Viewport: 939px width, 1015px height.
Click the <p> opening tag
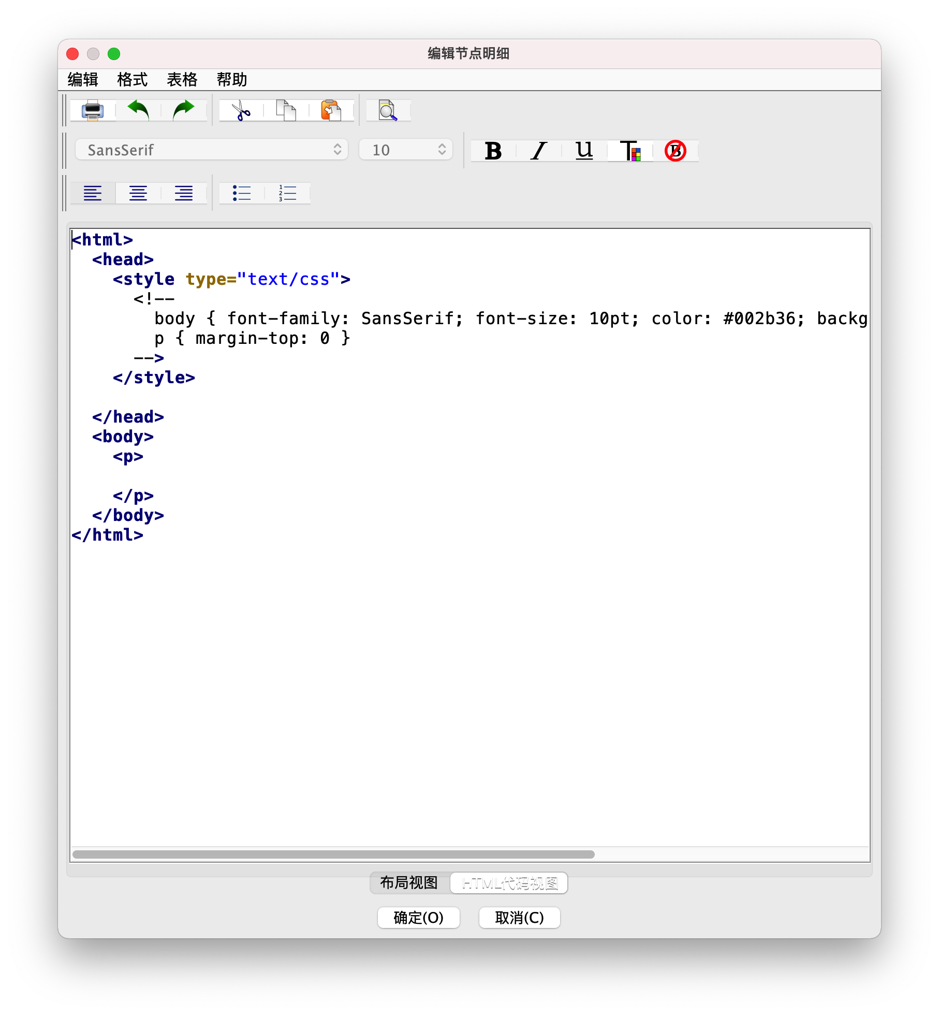[x=128, y=456]
